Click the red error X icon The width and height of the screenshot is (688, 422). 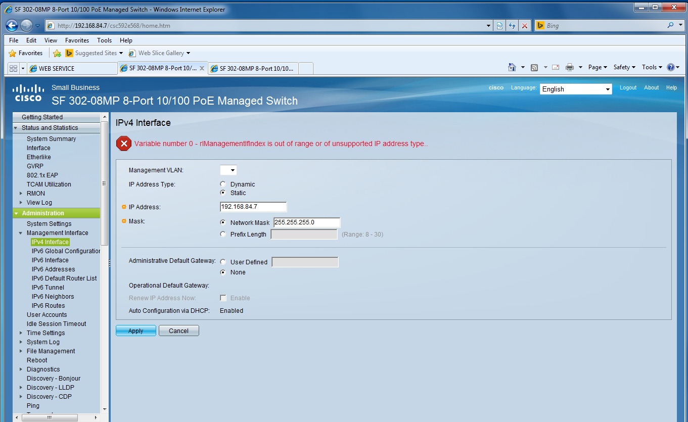pos(123,144)
